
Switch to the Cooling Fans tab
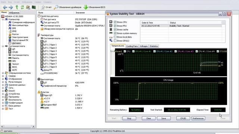point(132,46)
